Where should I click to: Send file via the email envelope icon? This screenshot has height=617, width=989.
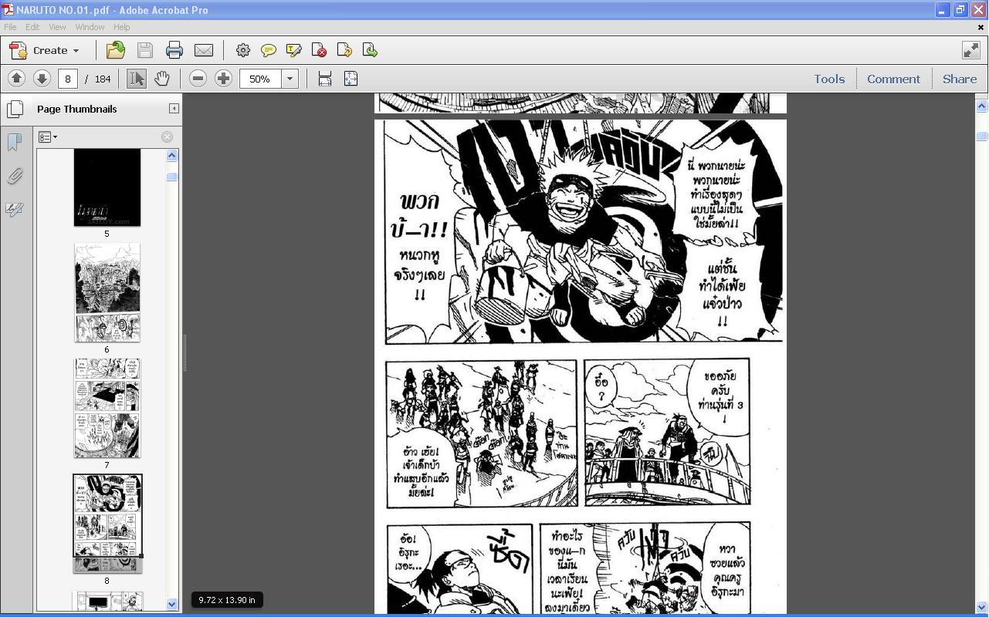click(204, 50)
